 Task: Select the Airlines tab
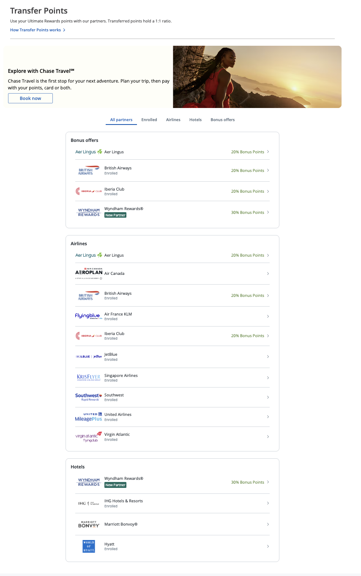[173, 120]
